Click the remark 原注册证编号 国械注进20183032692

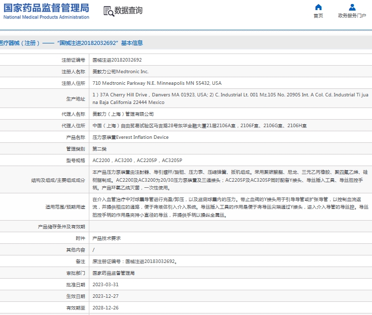coord(135,261)
